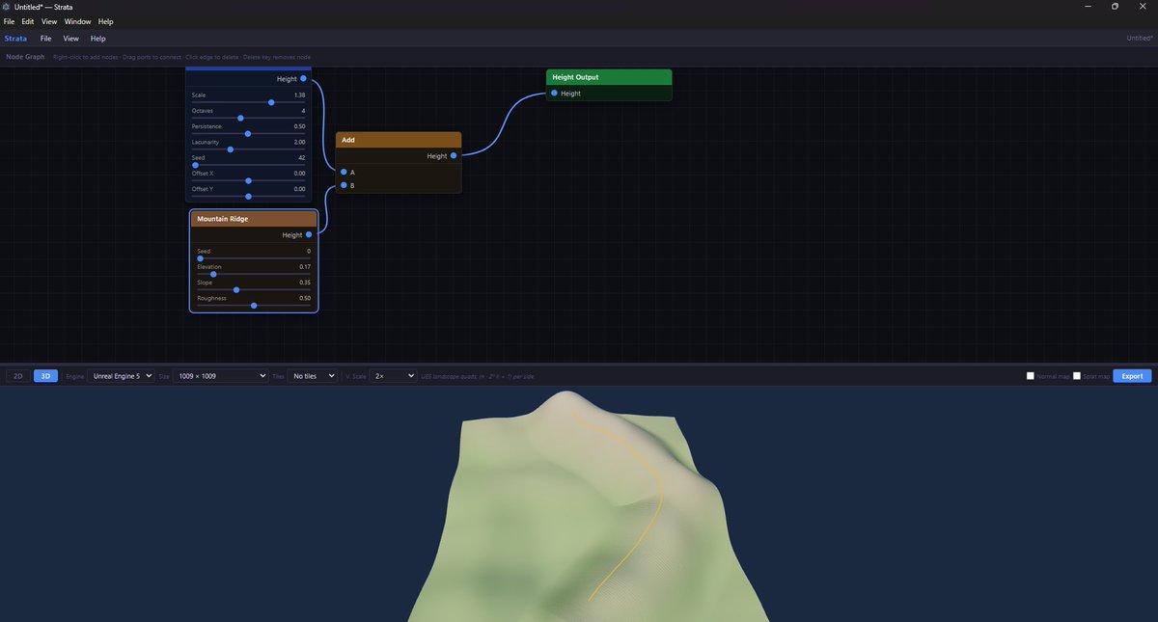Click the Octaves slider on the noise node
Screen dimensions: 1158x622
pos(248,118)
